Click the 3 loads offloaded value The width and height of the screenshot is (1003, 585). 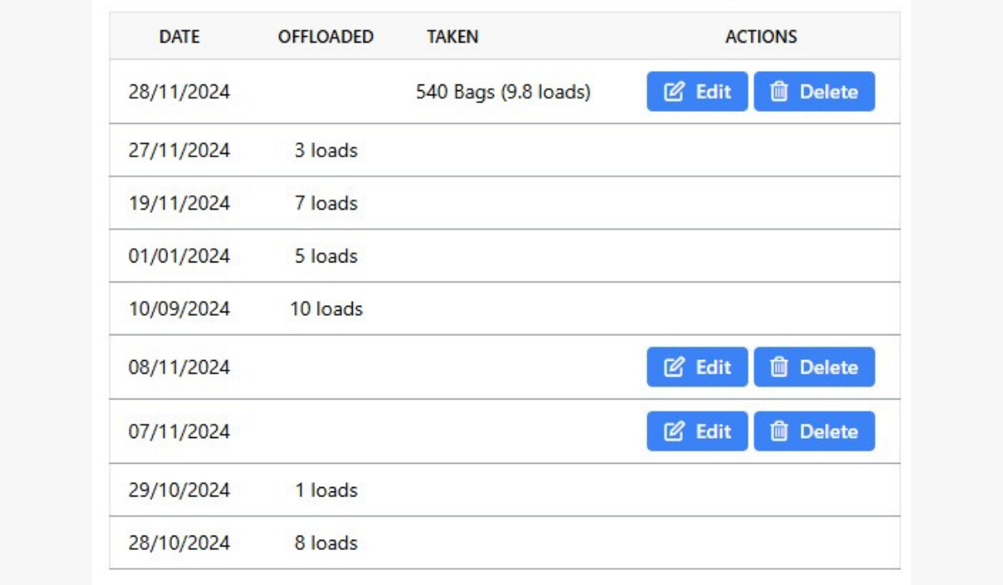click(x=326, y=150)
